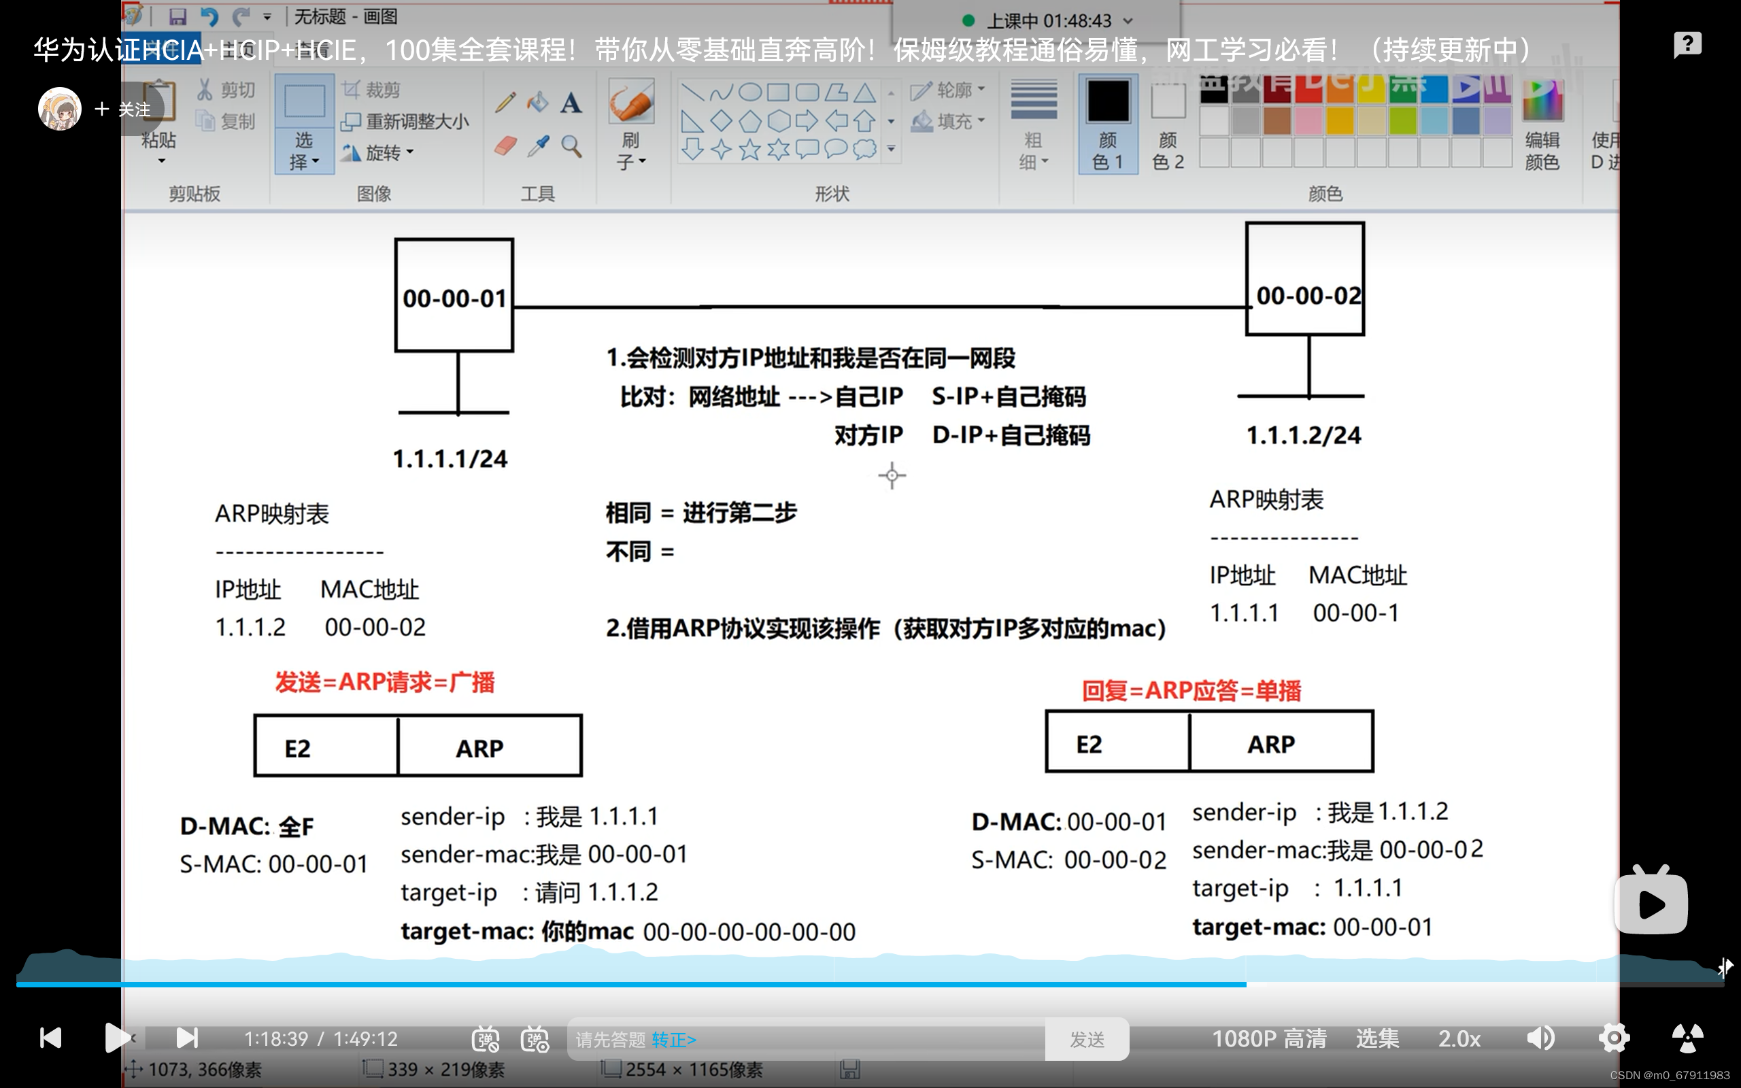Open the 粘贴 paste dropdown arrow

pyautogui.click(x=161, y=160)
